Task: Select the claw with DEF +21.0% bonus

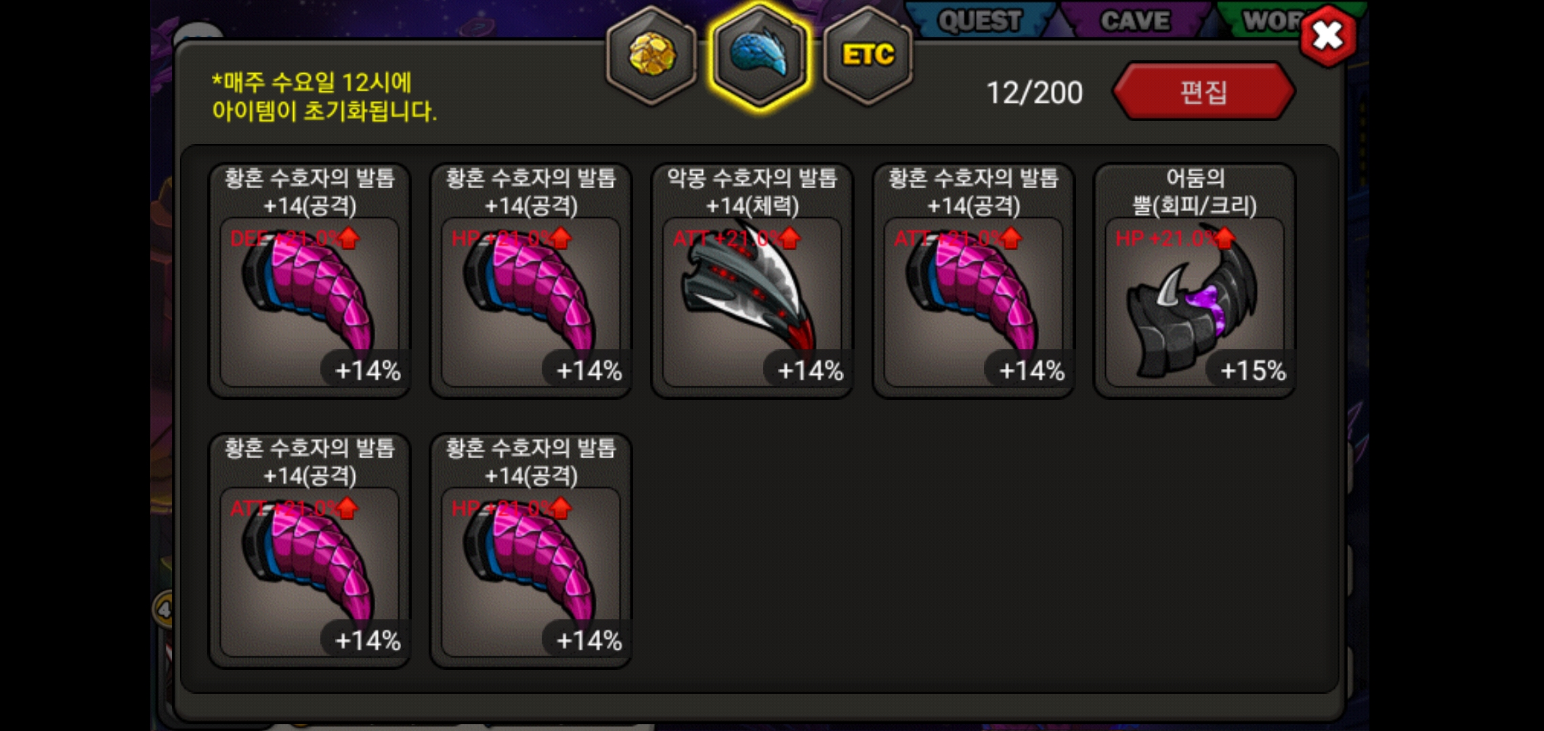Action: pos(309,280)
